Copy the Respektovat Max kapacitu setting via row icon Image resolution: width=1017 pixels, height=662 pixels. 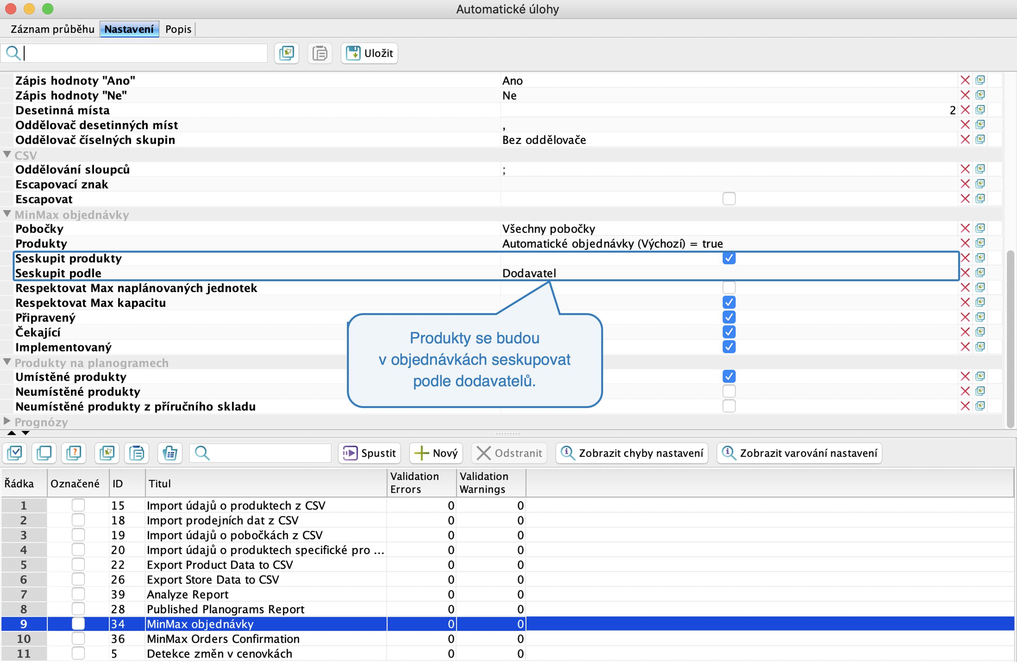click(x=980, y=302)
